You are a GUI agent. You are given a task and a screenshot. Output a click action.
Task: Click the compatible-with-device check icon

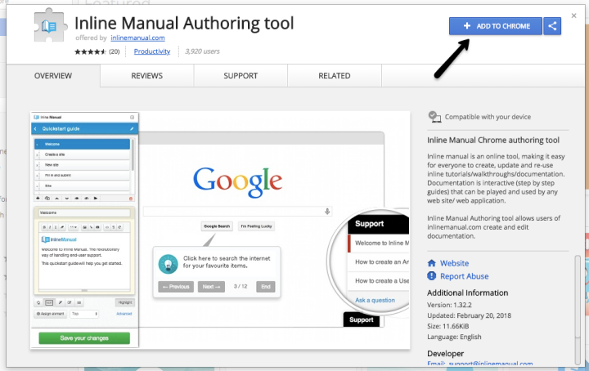(x=434, y=117)
